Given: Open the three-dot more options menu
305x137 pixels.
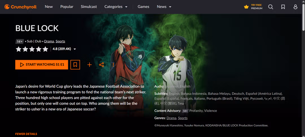Looking at the screenshot, I should (x=114, y=65).
